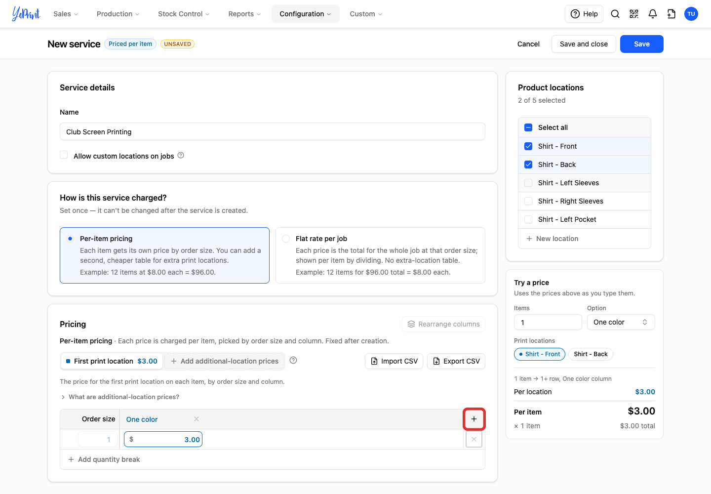The width and height of the screenshot is (711, 494).
Task: Open the YoPrint home logo
Action: [x=26, y=14]
